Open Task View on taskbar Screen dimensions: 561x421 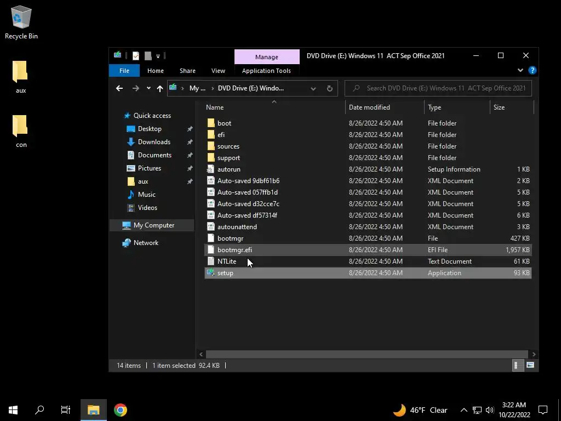coord(66,410)
